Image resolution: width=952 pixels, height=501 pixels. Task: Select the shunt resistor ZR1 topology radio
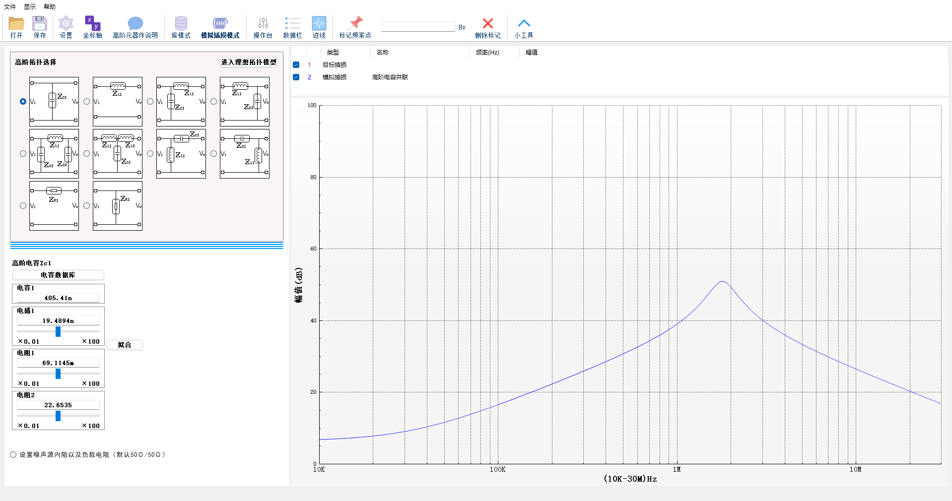pyautogui.click(x=86, y=205)
